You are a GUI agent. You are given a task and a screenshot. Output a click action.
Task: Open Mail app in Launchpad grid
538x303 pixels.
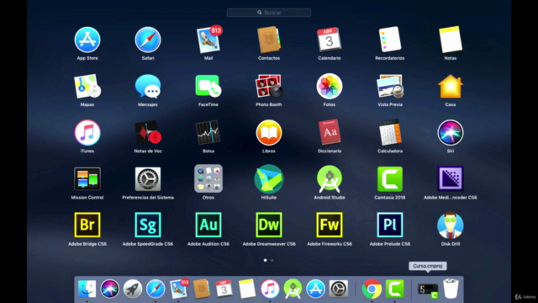(208, 40)
